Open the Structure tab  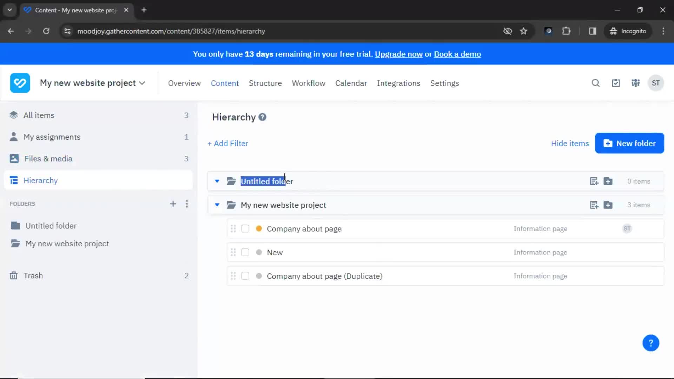(265, 83)
